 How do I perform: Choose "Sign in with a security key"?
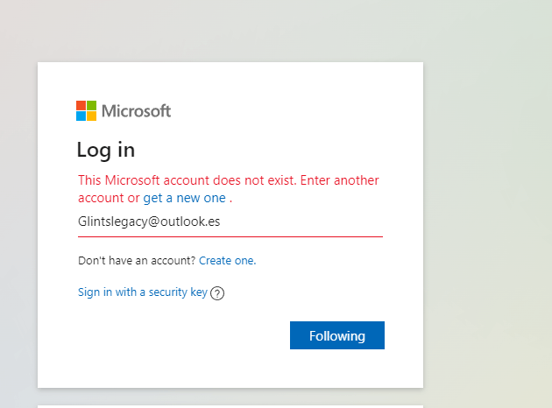[x=142, y=292]
